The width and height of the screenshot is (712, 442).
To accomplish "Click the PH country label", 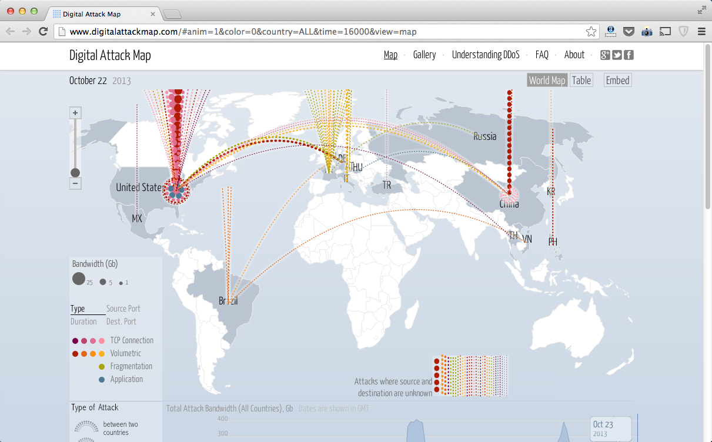I will tap(553, 242).
